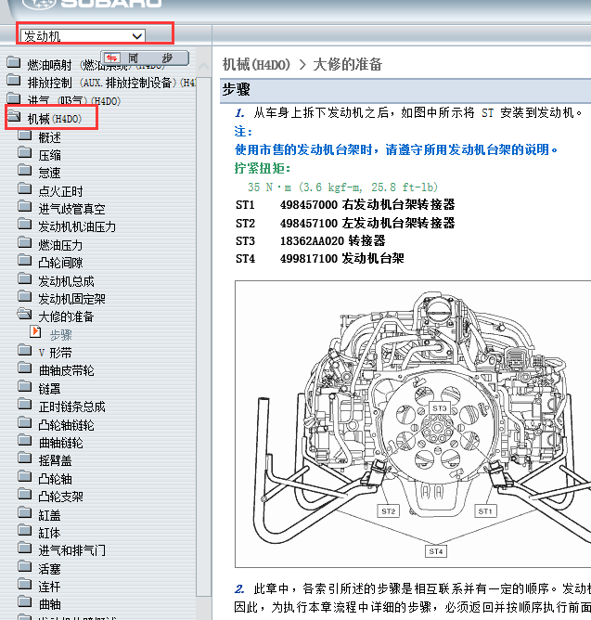Click part number 498457000 右发动机台架转接器
The height and width of the screenshot is (620, 591).
tap(367, 205)
